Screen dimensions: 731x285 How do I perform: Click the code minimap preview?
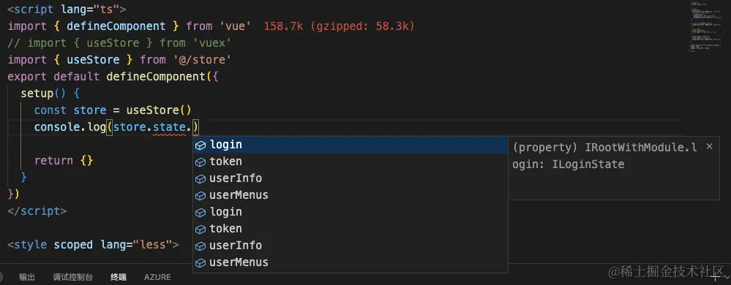701,26
